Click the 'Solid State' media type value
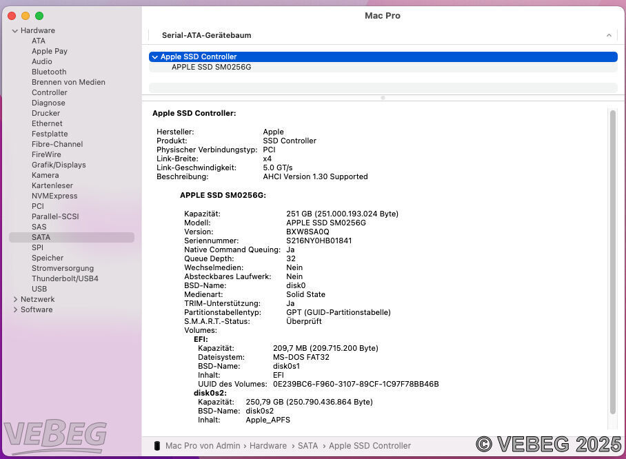626x459 pixels. (306, 294)
